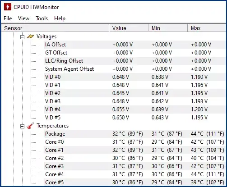Click VID #4 max value 1.200 V
This screenshot has height=187, width=227.
click(199, 109)
